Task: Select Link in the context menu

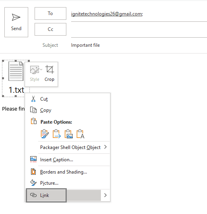Action: tap(63, 195)
